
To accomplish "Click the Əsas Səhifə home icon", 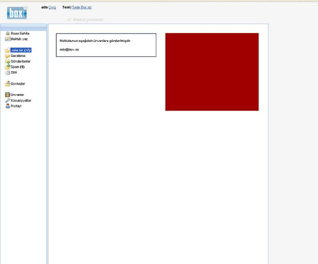I will 7,33.
